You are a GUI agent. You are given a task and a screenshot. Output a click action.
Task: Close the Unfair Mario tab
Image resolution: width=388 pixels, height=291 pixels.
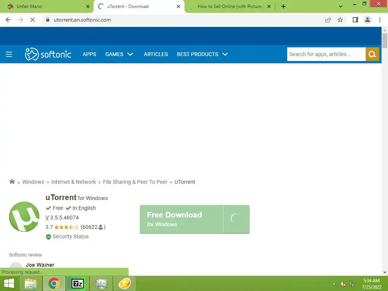pyautogui.click(x=88, y=6)
